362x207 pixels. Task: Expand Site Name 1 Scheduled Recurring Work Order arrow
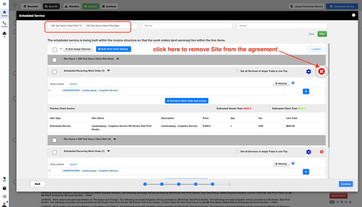(x=109, y=71)
